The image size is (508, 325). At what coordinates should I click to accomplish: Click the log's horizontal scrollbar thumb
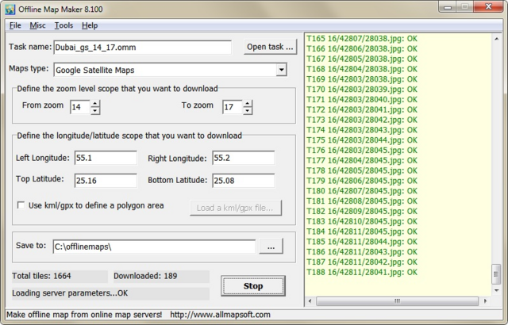pyautogui.click(x=397, y=301)
